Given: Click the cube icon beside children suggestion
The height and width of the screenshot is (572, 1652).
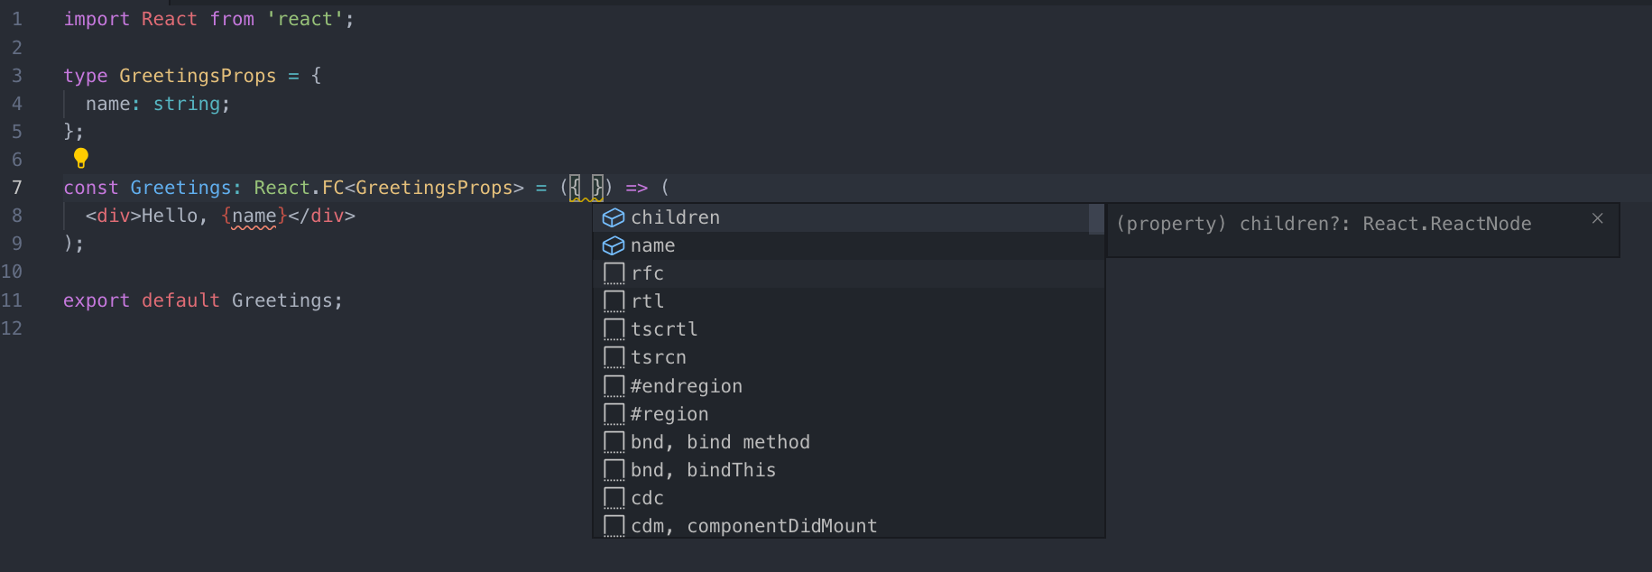Looking at the screenshot, I should (x=614, y=217).
